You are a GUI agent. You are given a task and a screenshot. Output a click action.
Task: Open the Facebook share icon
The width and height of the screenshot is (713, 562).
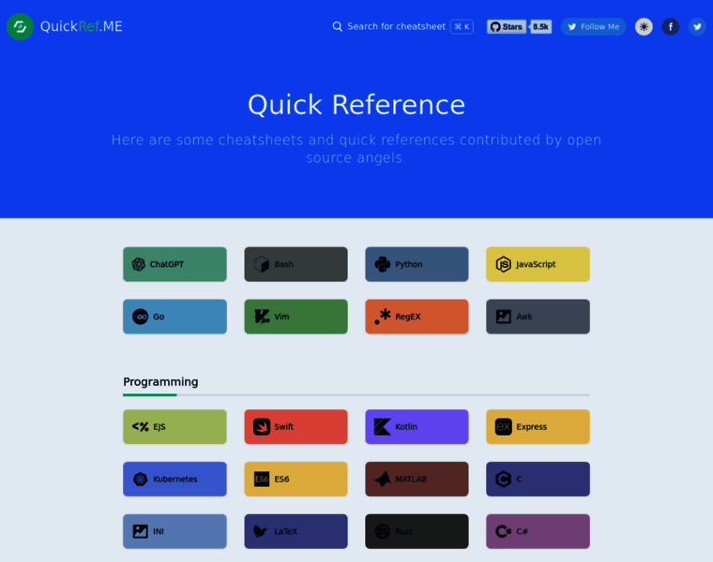tap(670, 27)
